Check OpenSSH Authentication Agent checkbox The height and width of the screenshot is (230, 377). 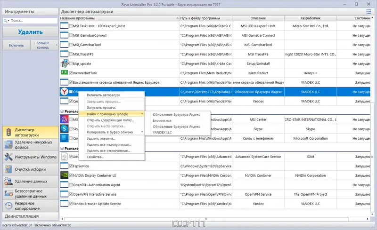point(71,185)
